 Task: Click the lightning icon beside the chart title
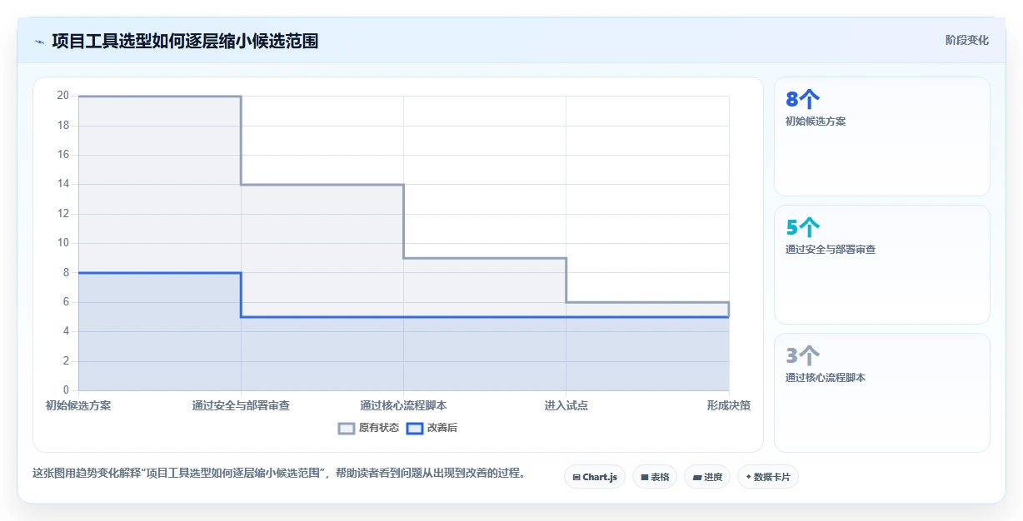[39, 42]
